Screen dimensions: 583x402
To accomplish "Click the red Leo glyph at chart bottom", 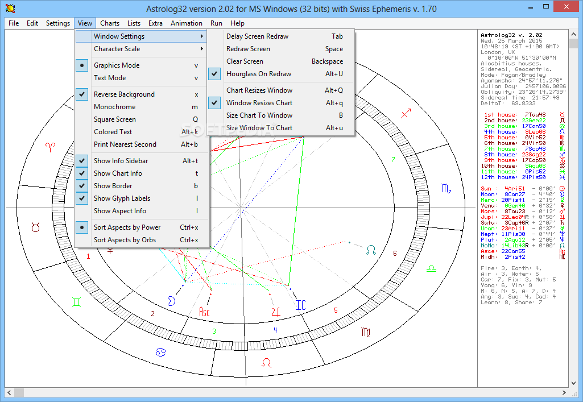I will [x=266, y=363].
